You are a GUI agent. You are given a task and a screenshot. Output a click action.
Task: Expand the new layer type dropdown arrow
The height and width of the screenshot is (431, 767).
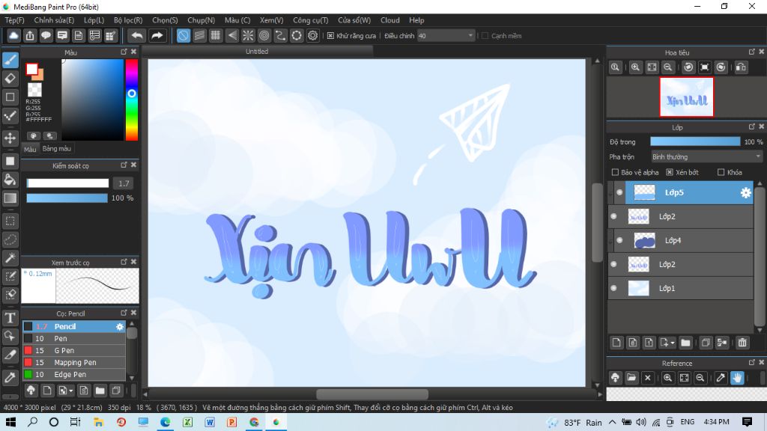673,343
